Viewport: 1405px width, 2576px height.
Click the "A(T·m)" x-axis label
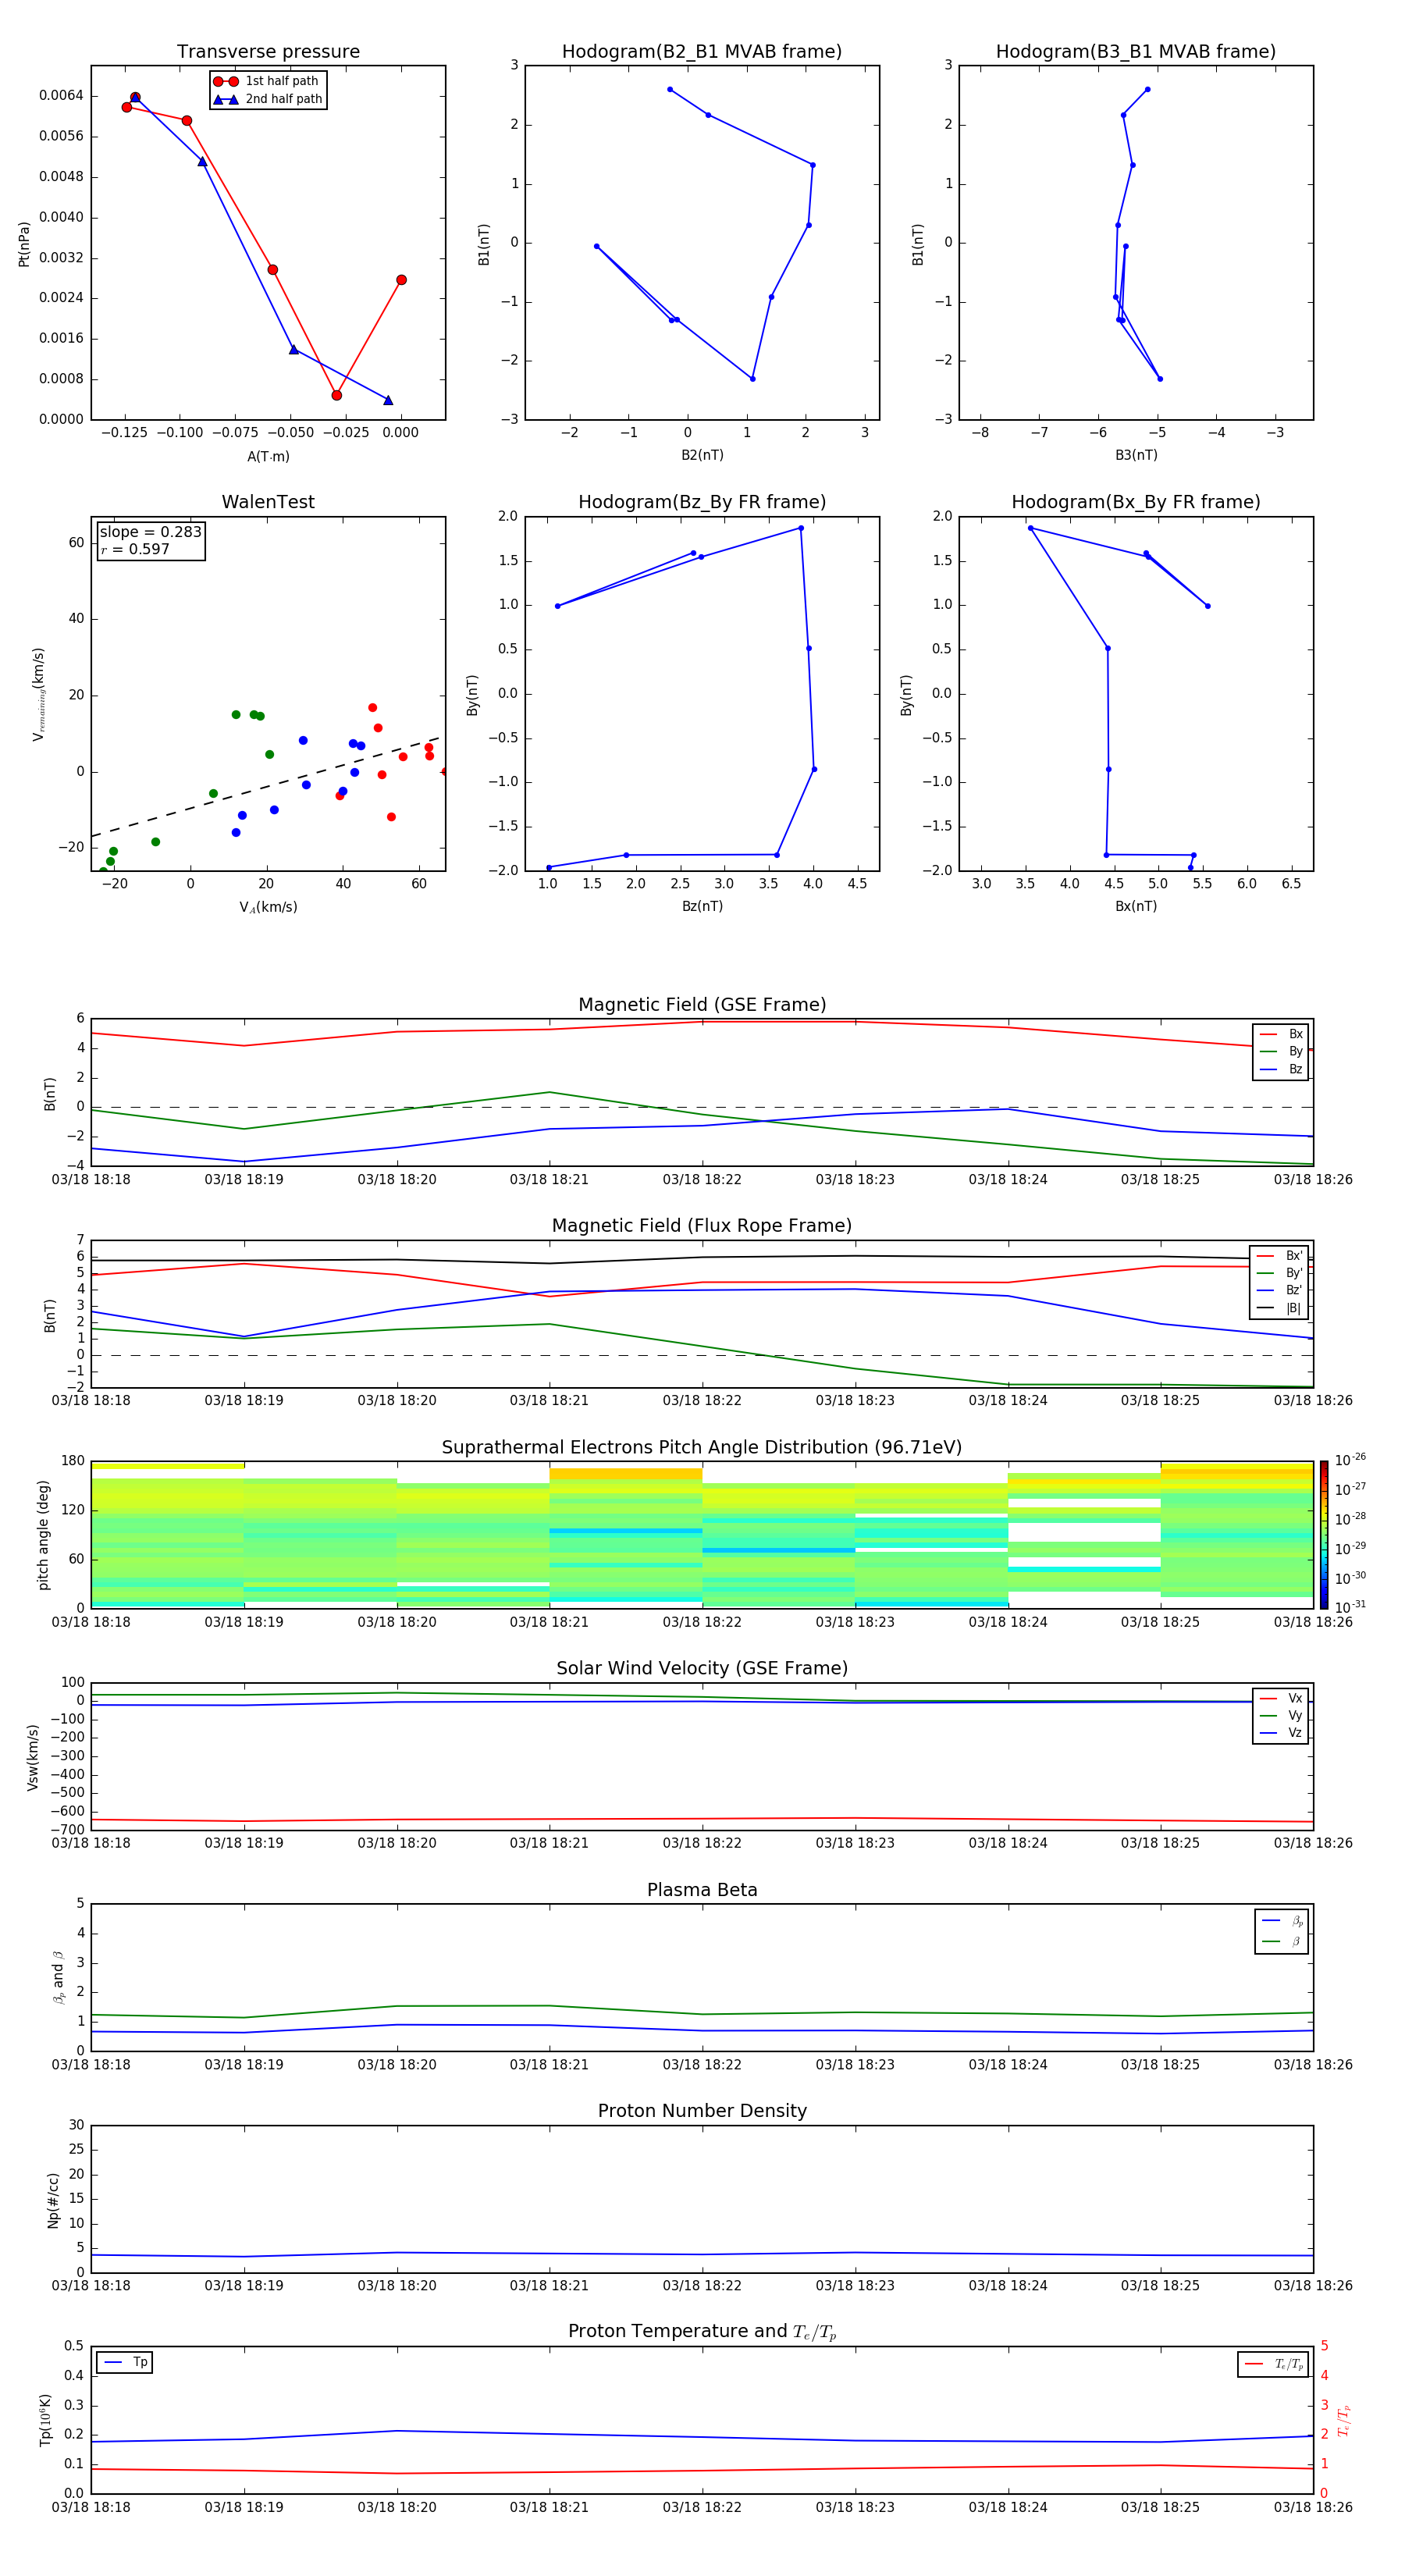(x=268, y=456)
